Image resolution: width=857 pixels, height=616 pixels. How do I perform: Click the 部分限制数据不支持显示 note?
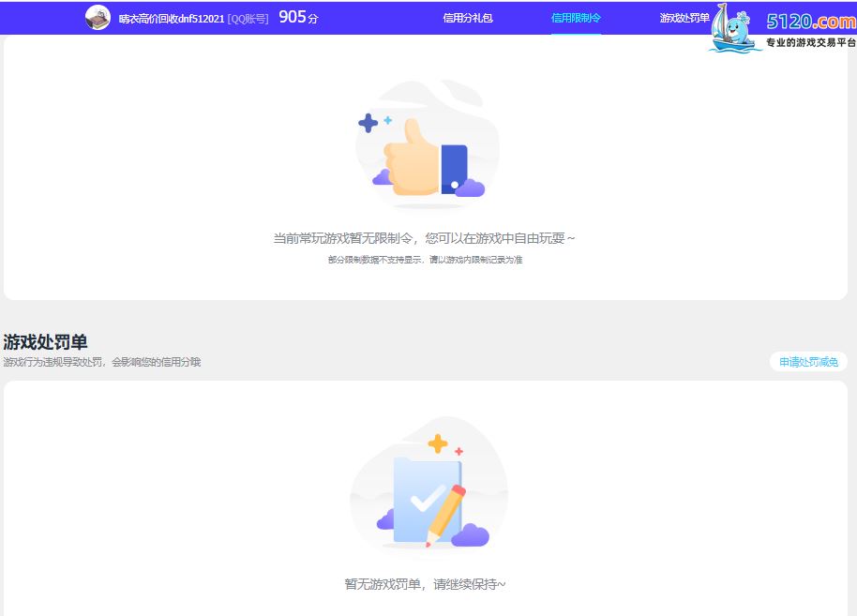426,260
